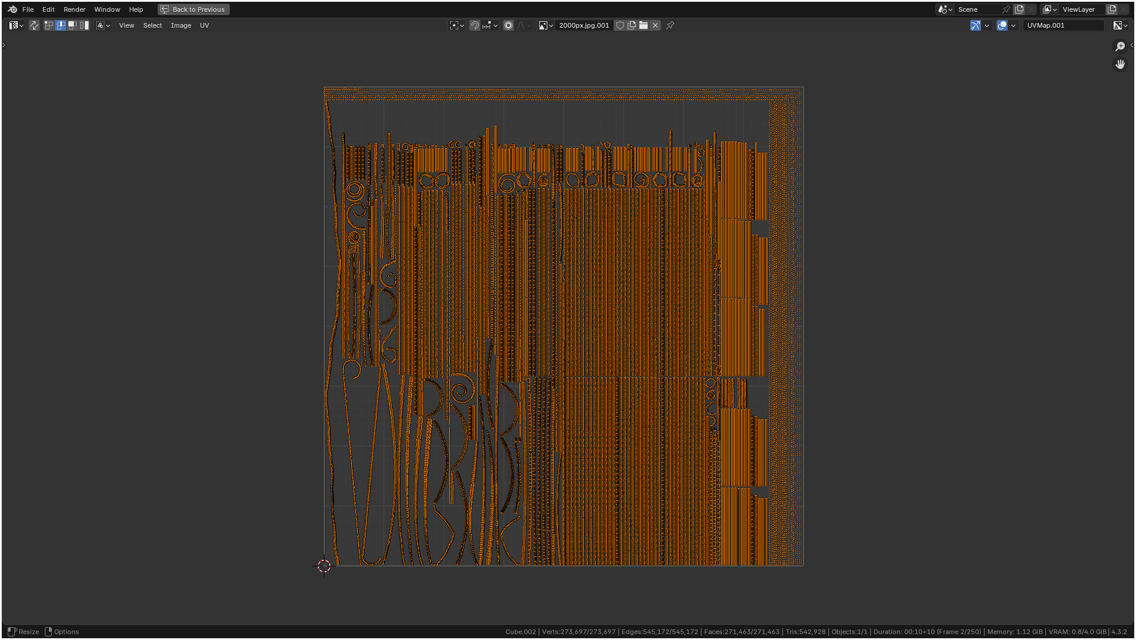Image resolution: width=1136 pixels, height=640 pixels.
Task: Switch to face select mode
Action: tap(73, 25)
